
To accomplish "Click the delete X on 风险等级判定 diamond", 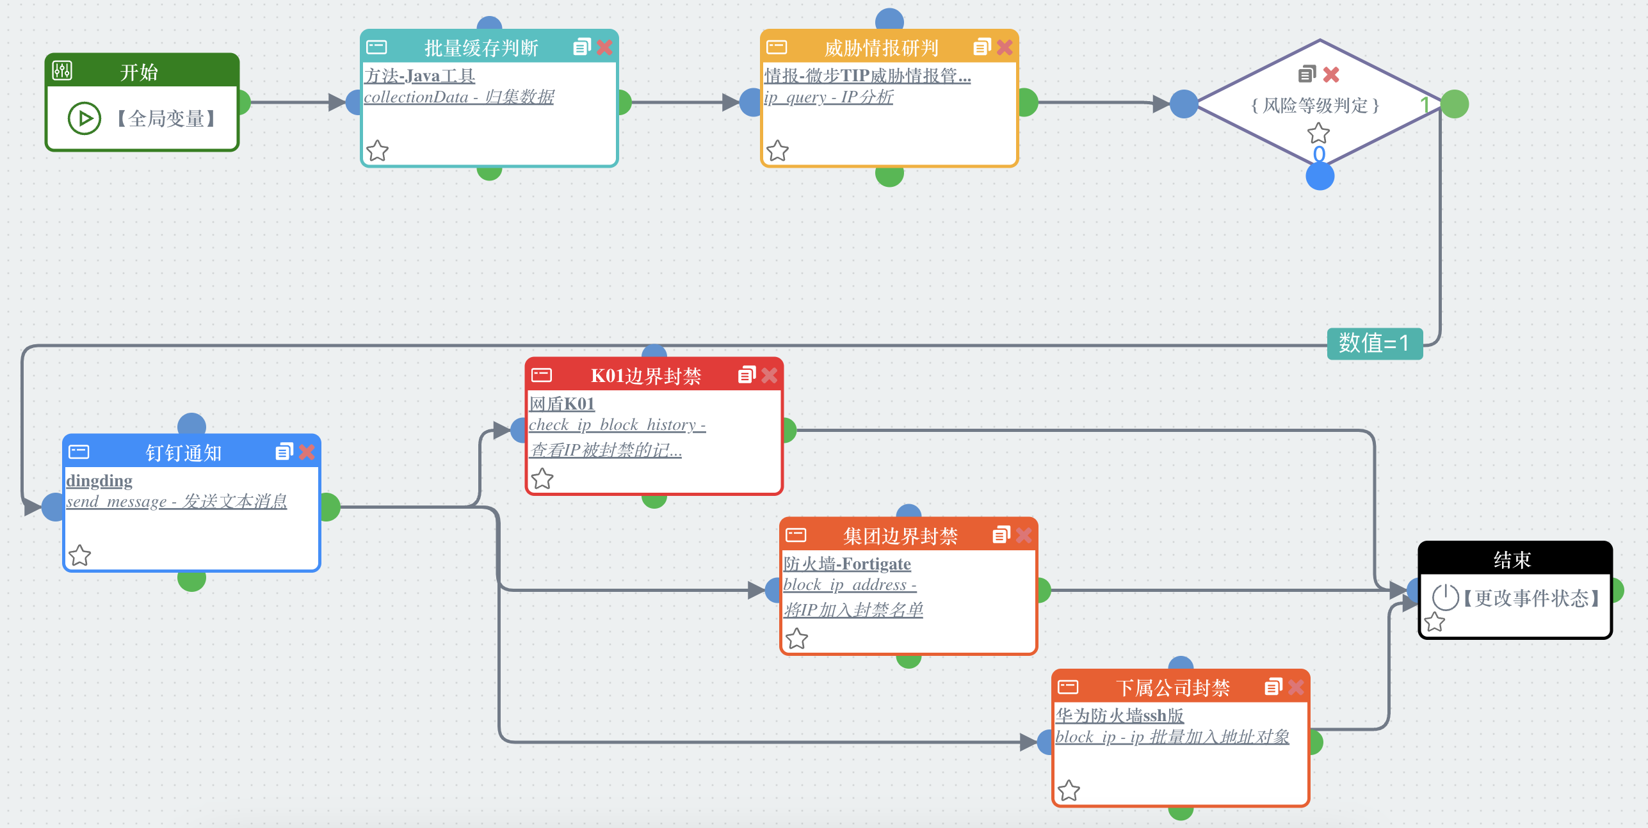I will tap(1331, 75).
